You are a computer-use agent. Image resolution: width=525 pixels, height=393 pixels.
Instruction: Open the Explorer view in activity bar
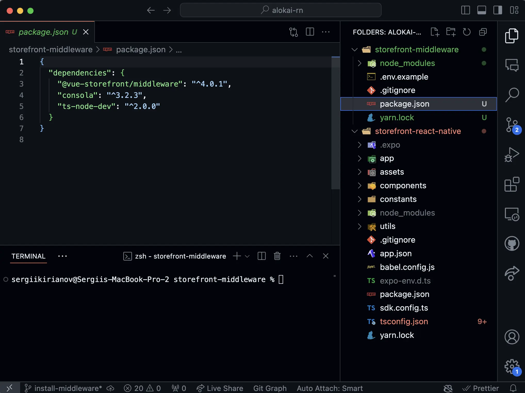[x=512, y=36]
